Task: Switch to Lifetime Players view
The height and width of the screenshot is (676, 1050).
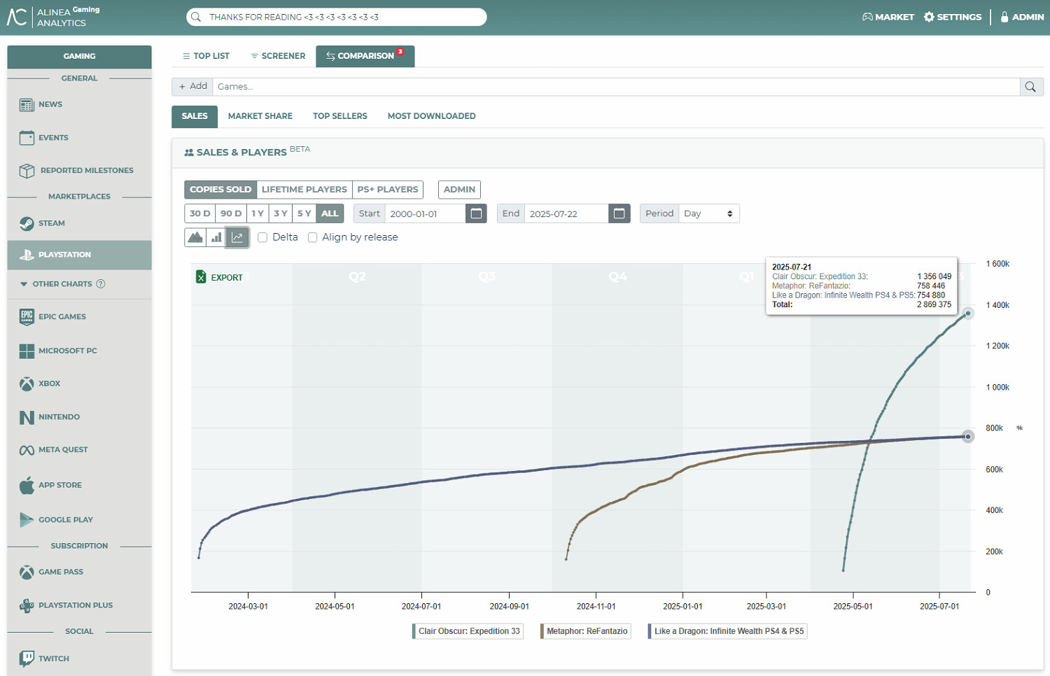Action: (304, 189)
